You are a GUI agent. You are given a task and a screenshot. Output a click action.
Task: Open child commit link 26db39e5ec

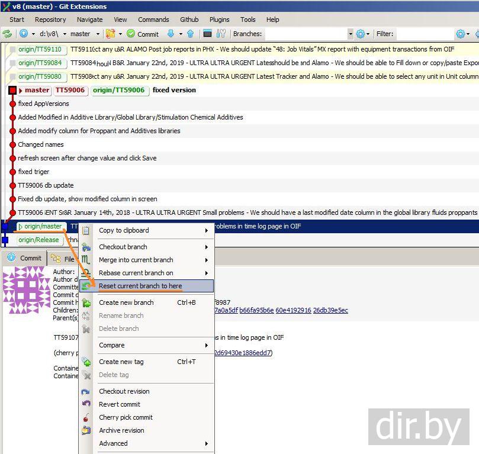[330, 310]
